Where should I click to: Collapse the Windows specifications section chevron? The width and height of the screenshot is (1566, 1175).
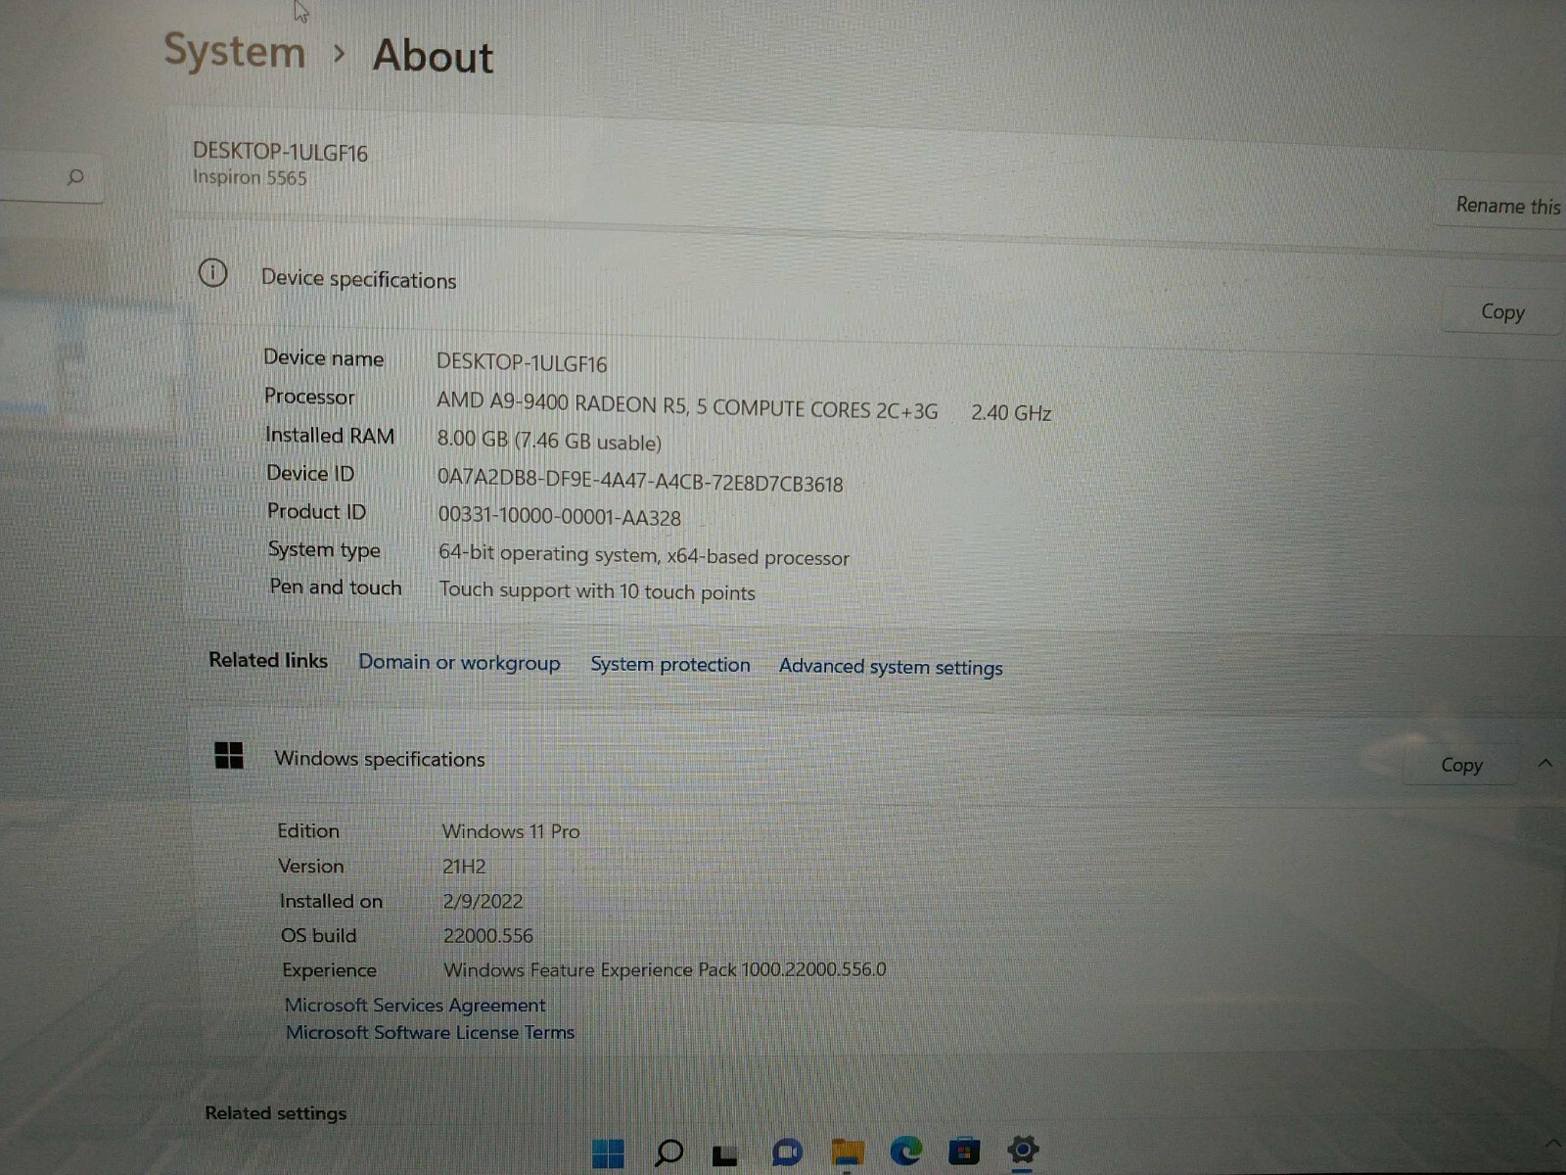pyautogui.click(x=1545, y=763)
